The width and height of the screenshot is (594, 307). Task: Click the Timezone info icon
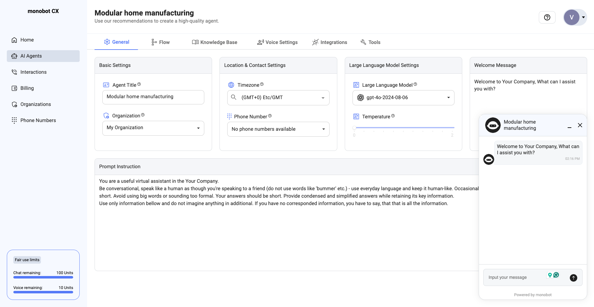tap(262, 84)
